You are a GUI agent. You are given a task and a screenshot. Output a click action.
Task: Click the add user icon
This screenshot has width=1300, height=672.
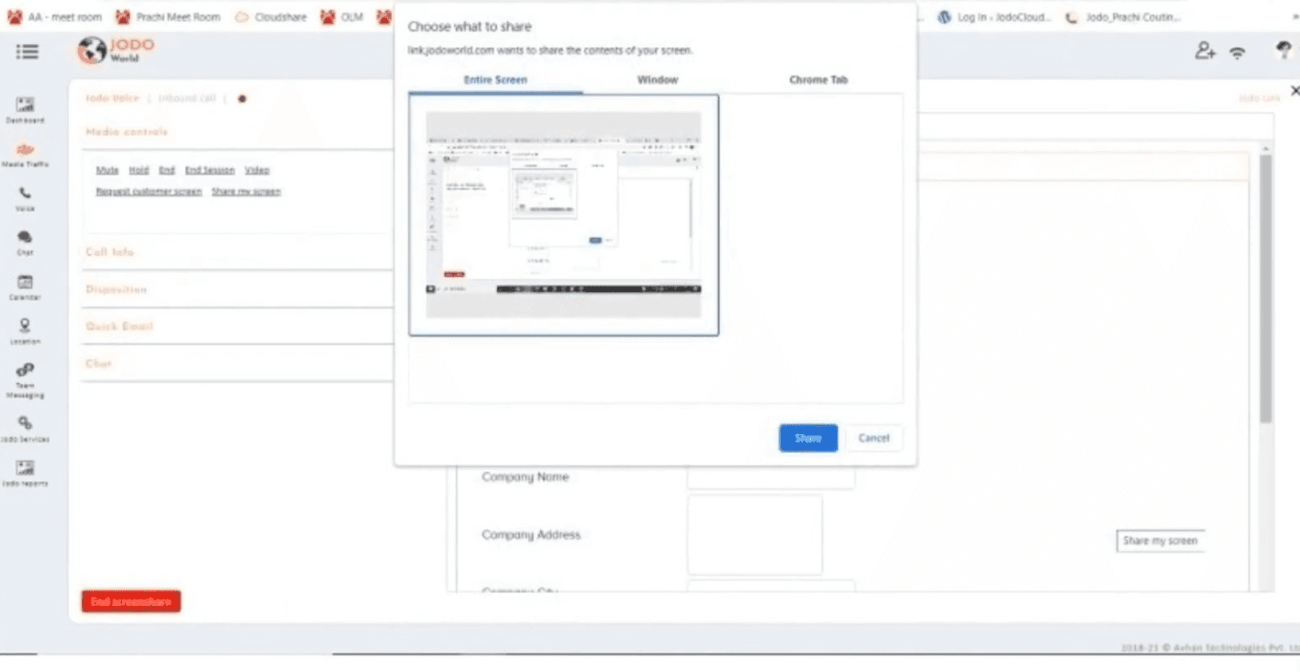point(1205,51)
